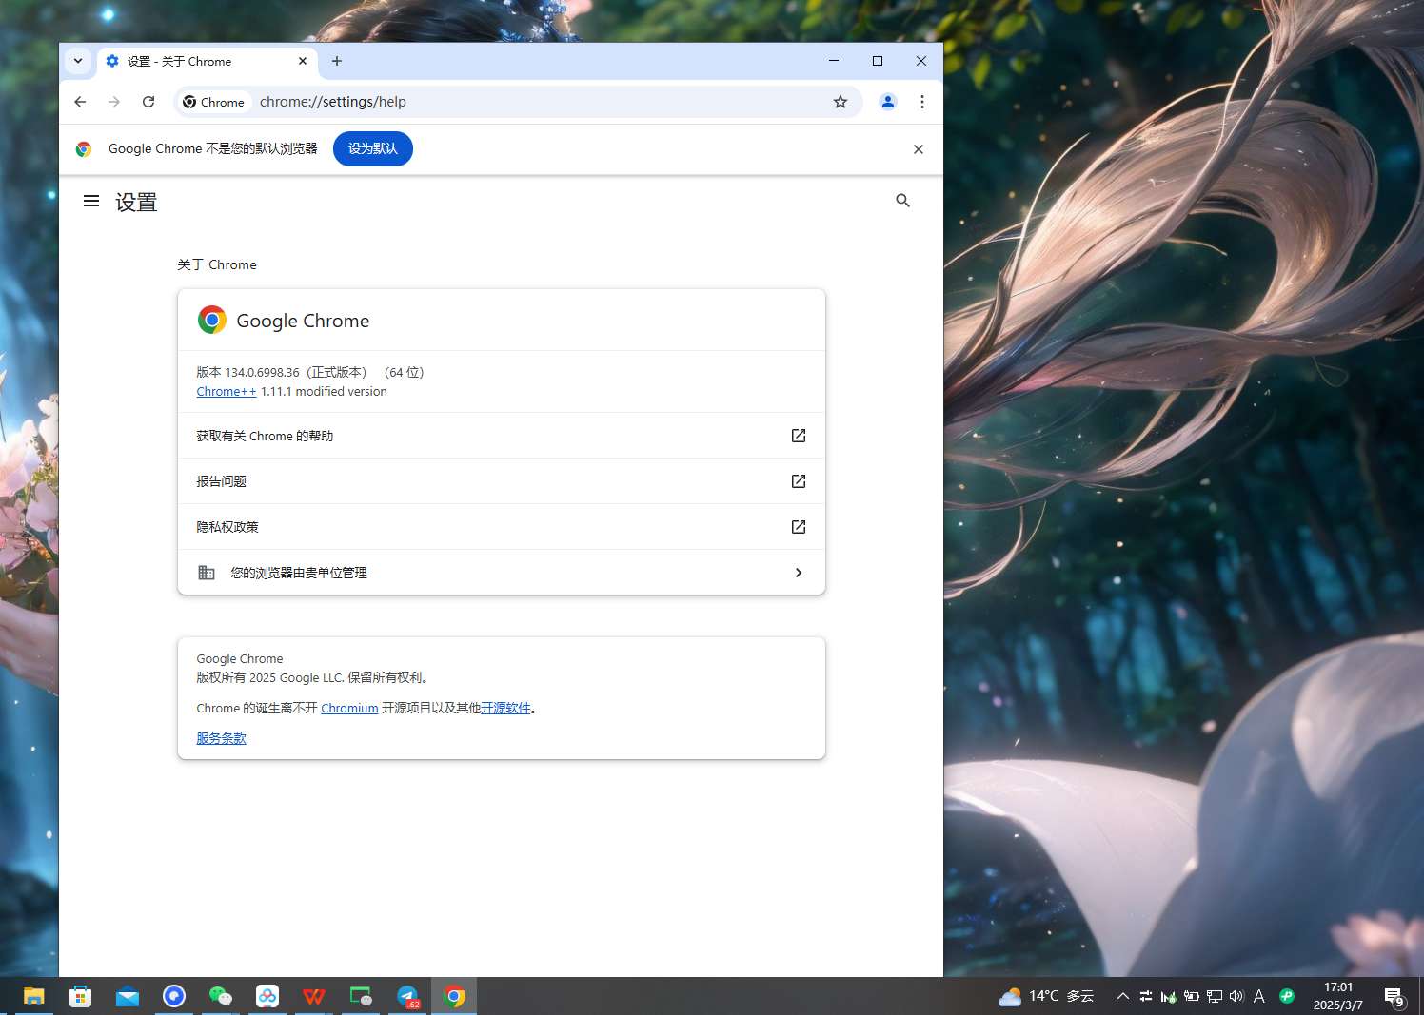Open the 开源软件 link
Image resolution: width=1424 pixels, height=1015 pixels.
[505, 708]
